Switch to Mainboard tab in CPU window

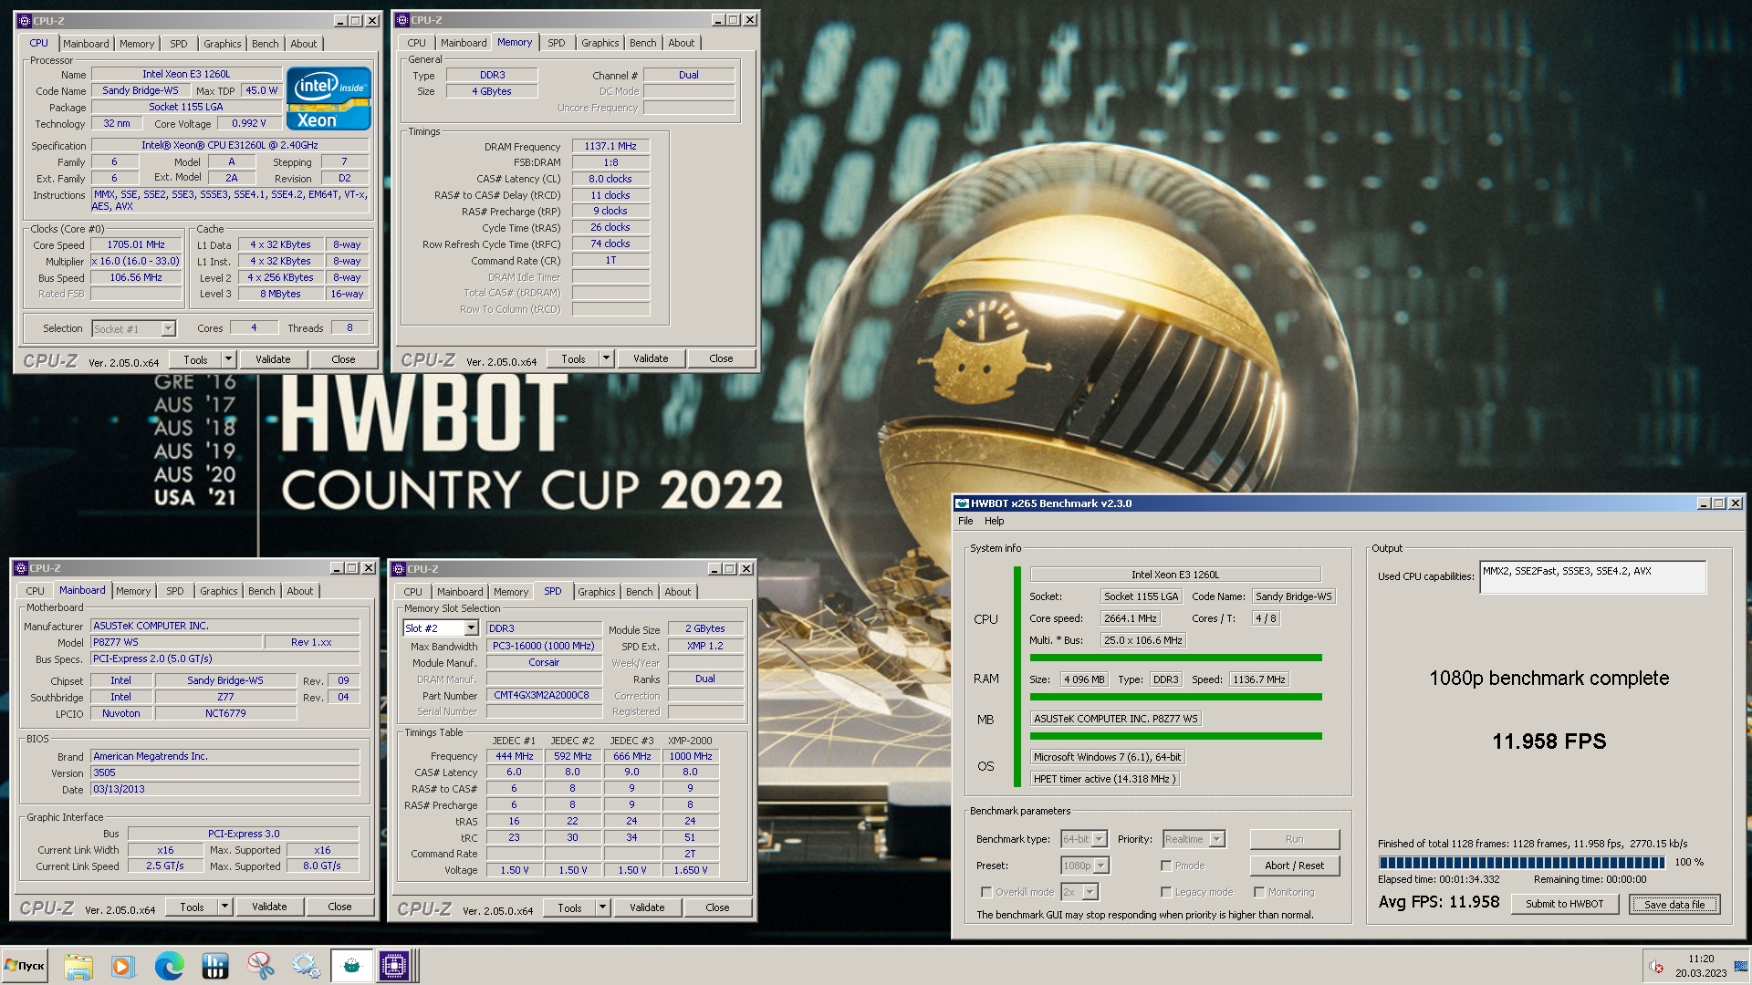click(x=86, y=44)
